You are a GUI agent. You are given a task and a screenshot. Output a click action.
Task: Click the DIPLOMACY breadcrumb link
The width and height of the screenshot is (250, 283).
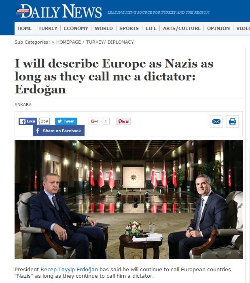point(121,42)
